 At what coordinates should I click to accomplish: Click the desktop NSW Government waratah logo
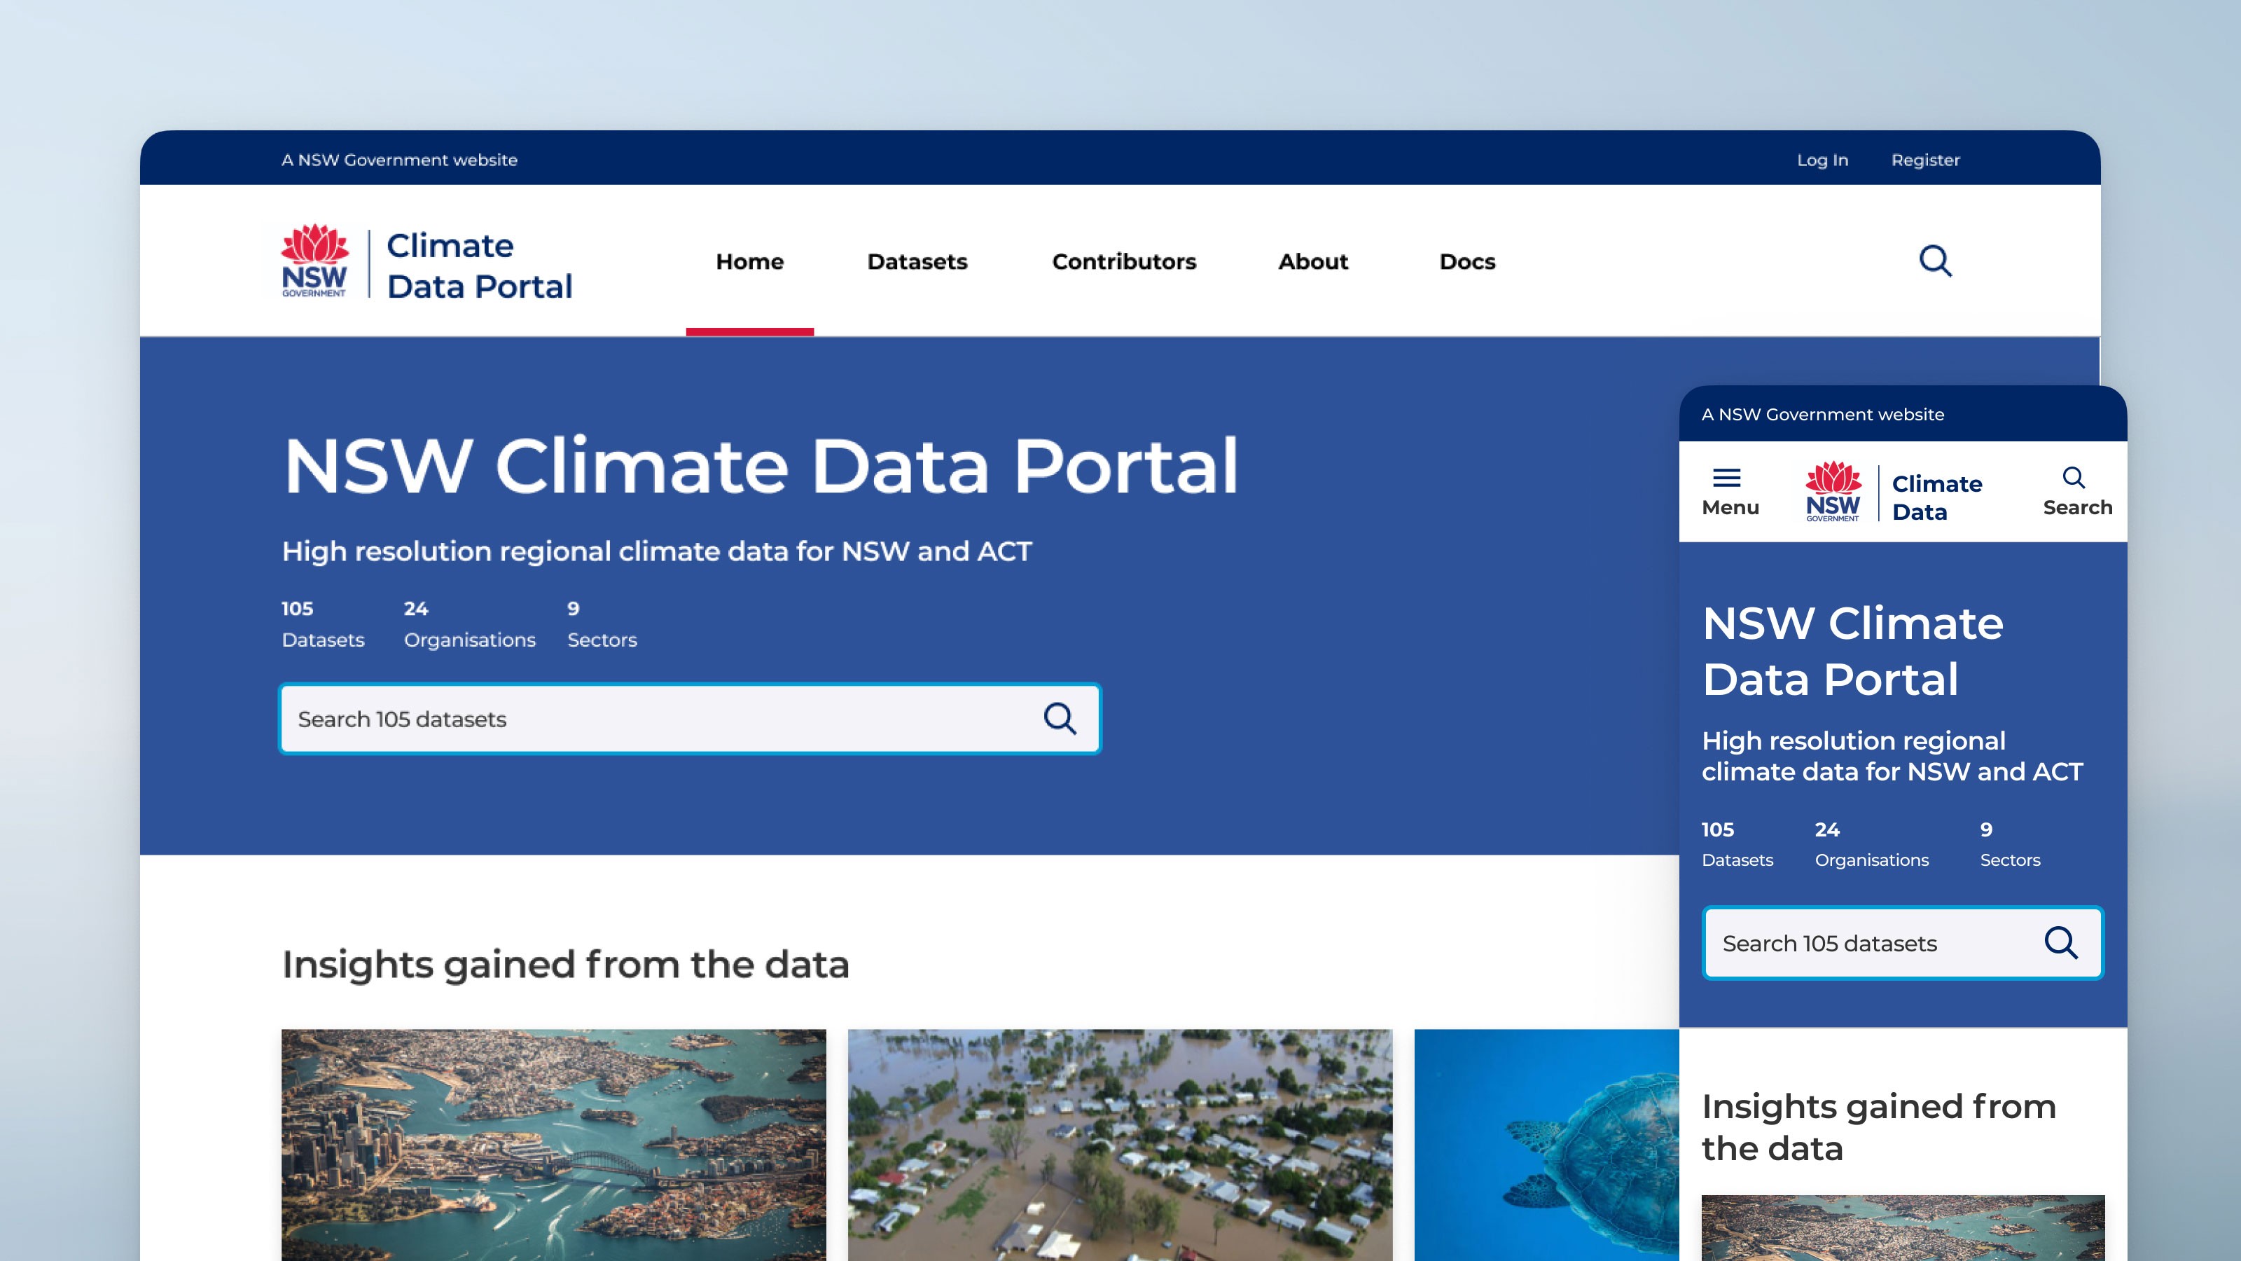314,261
